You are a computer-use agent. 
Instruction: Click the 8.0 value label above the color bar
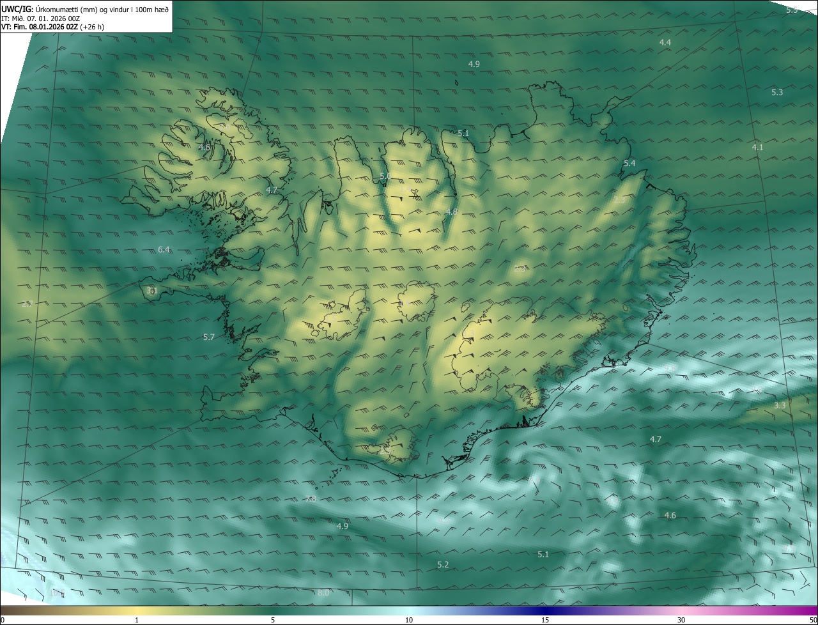coord(323,593)
